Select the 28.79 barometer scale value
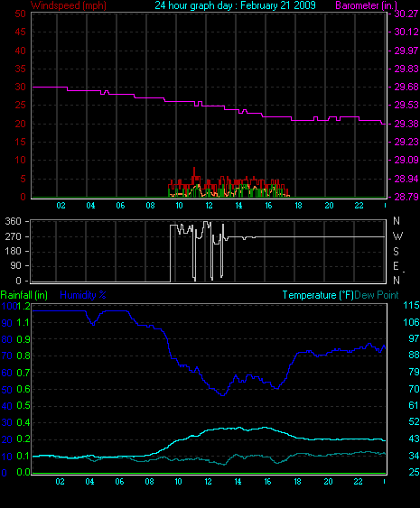Image resolution: width=420 pixels, height=508 pixels. tap(406, 197)
